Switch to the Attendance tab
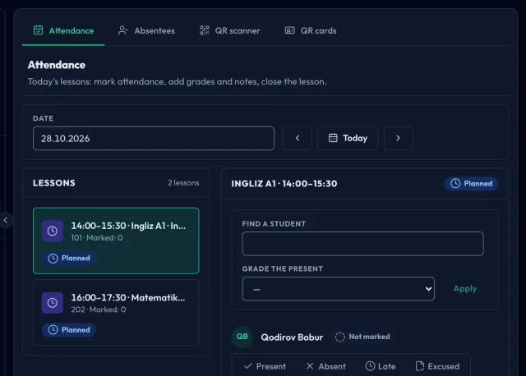The height and width of the screenshot is (376, 526). (63, 31)
